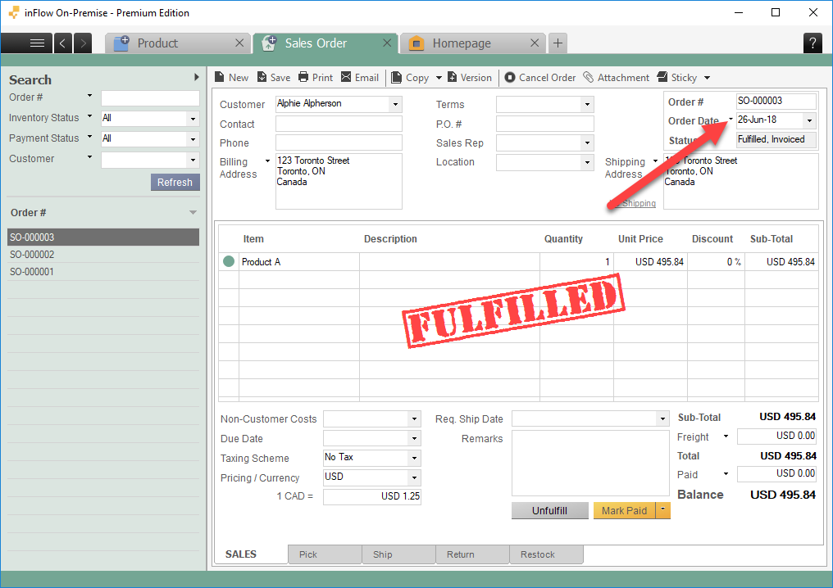Save the sales order
833x588 pixels.
click(262, 78)
